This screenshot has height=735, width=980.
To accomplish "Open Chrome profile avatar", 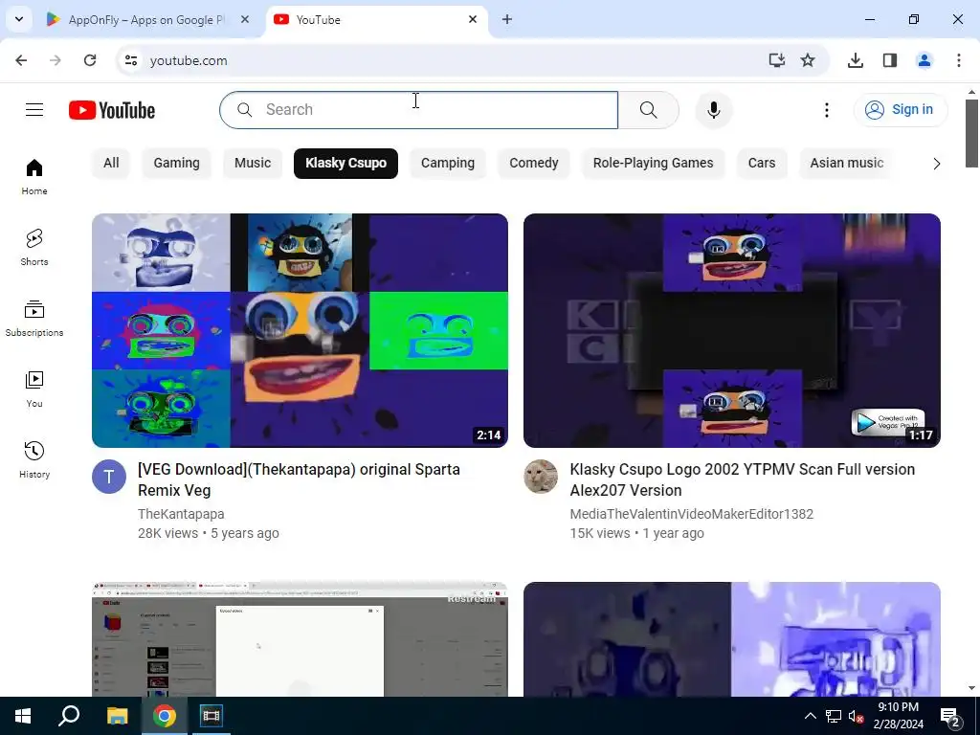I will (x=924, y=60).
